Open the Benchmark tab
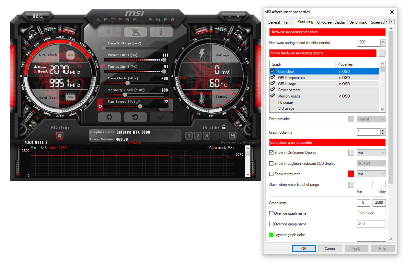This screenshot has width=404, height=262. (358, 22)
